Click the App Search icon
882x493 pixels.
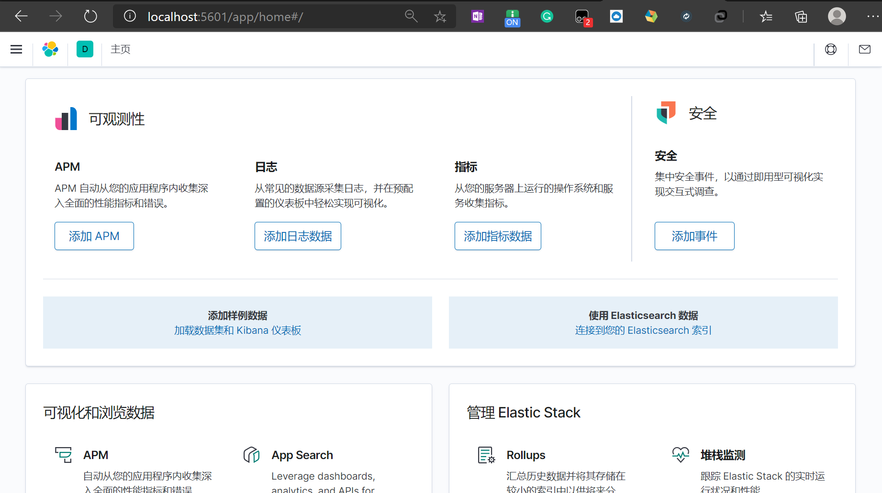[x=252, y=455]
